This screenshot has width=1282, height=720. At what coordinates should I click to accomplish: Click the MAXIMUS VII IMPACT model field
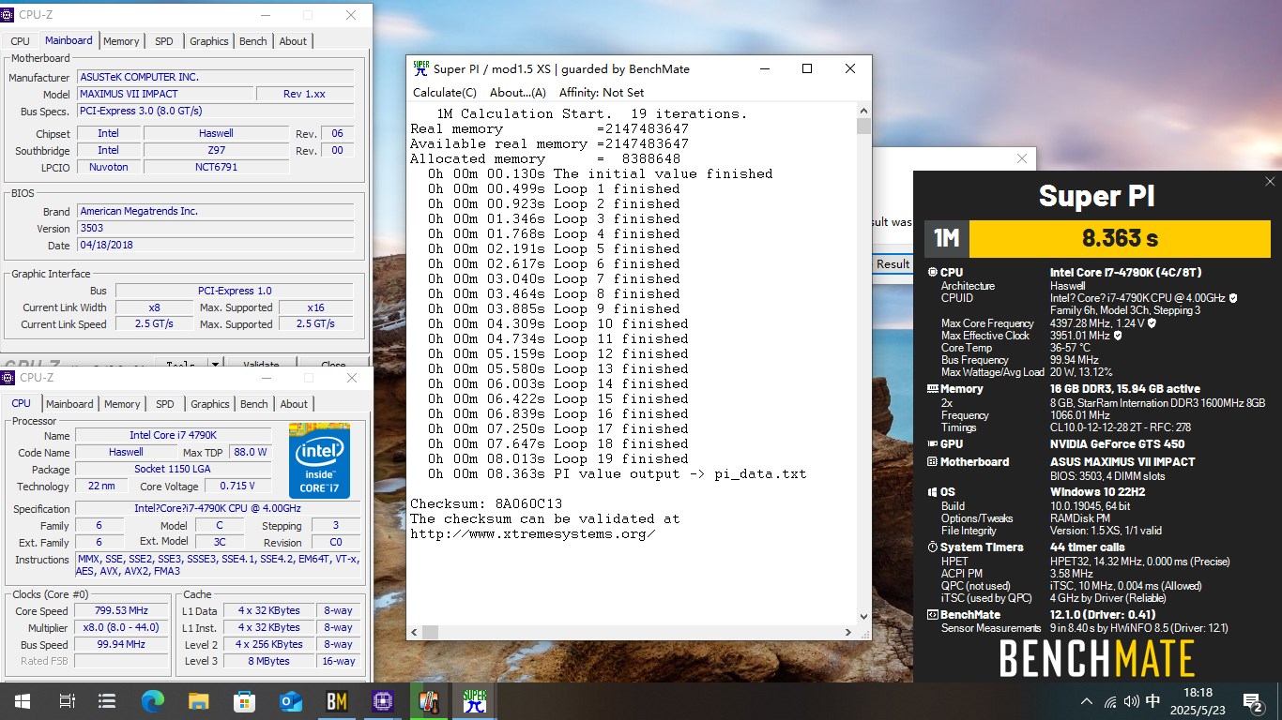point(165,94)
